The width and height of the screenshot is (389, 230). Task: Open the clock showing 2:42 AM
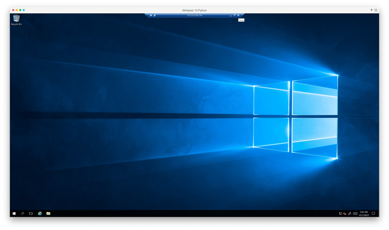[364, 214]
